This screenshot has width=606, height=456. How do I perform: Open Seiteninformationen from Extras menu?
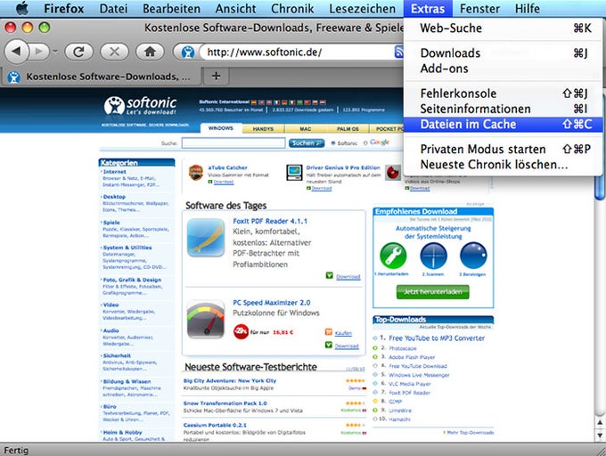point(503,109)
